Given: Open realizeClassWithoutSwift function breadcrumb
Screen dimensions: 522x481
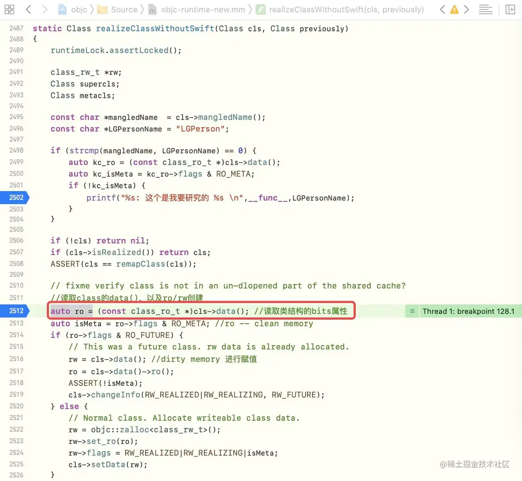Looking at the screenshot, I should point(340,9).
